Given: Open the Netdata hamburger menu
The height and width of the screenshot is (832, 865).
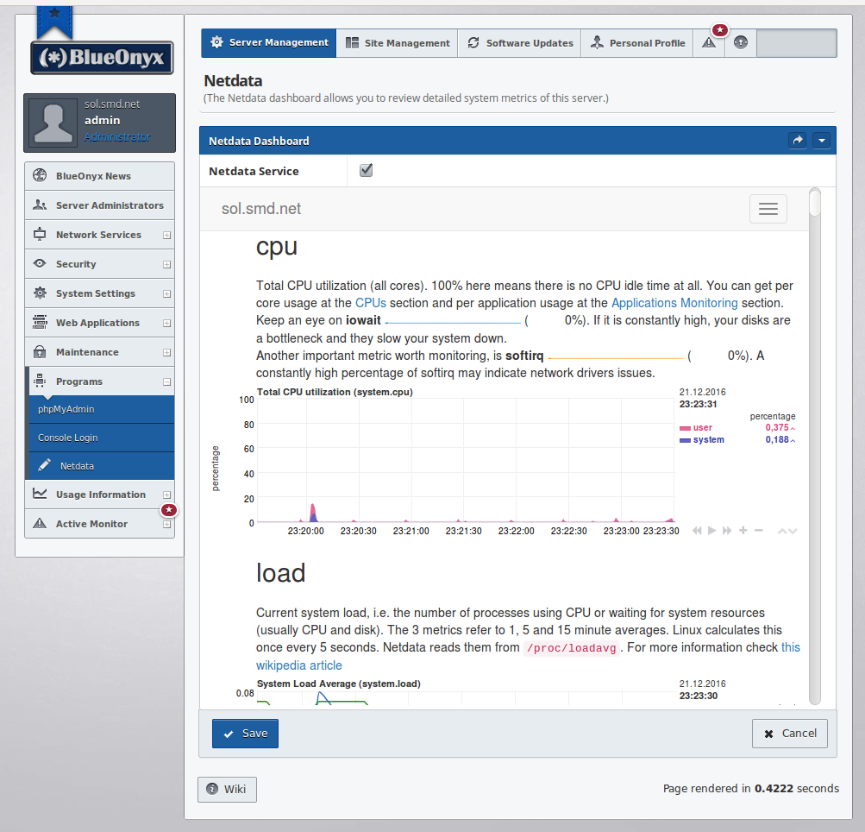Looking at the screenshot, I should [768, 209].
